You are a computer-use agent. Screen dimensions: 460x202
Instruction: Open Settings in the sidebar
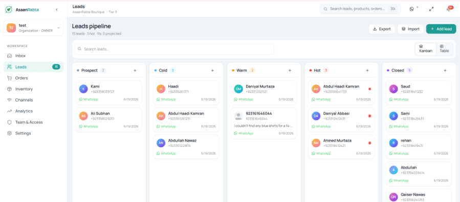click(x=33, y=133)
